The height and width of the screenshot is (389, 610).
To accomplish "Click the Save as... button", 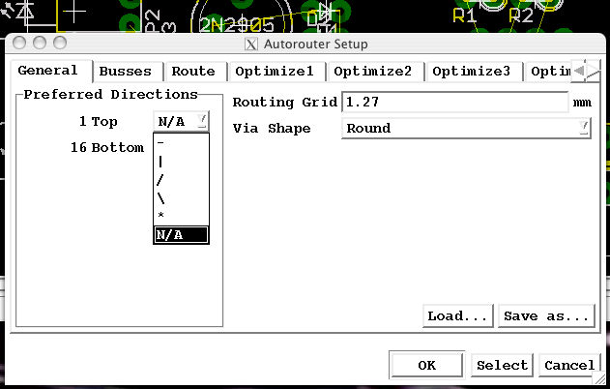I will pos(546,315).
